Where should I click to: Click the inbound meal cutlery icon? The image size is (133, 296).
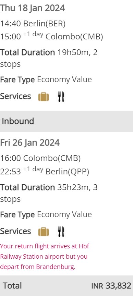(x=61, y=232)
